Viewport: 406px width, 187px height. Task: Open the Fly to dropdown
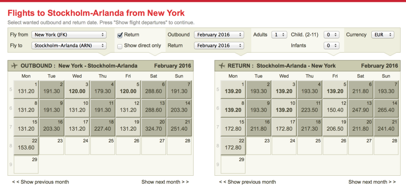coord(69,46)
